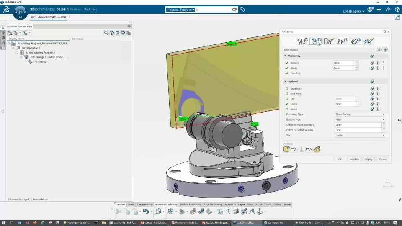Image resolution: width=402 pixels, height=226 pixels.
Task: Select Pocketing.1 in the tree
Action: [x=41, y=62]
